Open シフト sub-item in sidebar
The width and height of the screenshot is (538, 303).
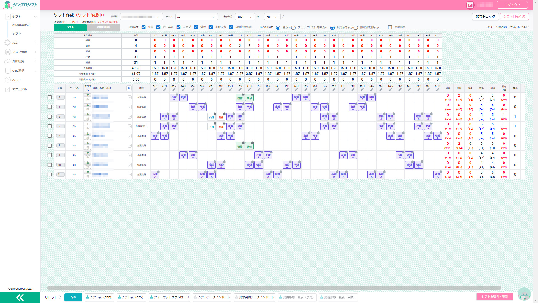pyautogui.click(x=17, y=33)
